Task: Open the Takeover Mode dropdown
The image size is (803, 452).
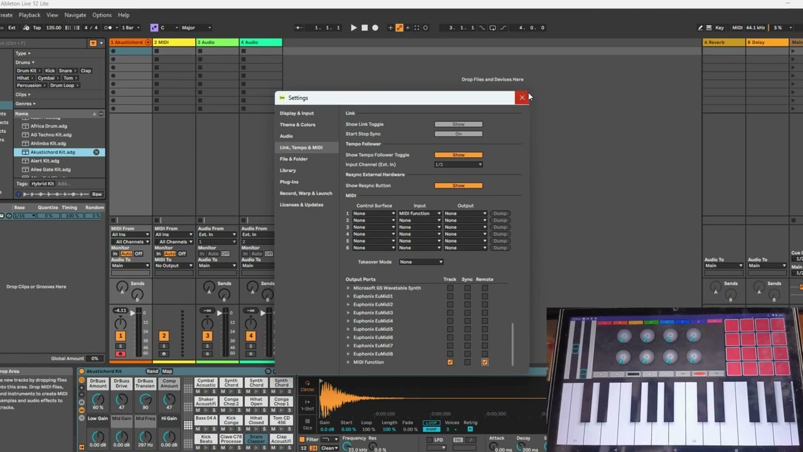Action: click(421, 262)
